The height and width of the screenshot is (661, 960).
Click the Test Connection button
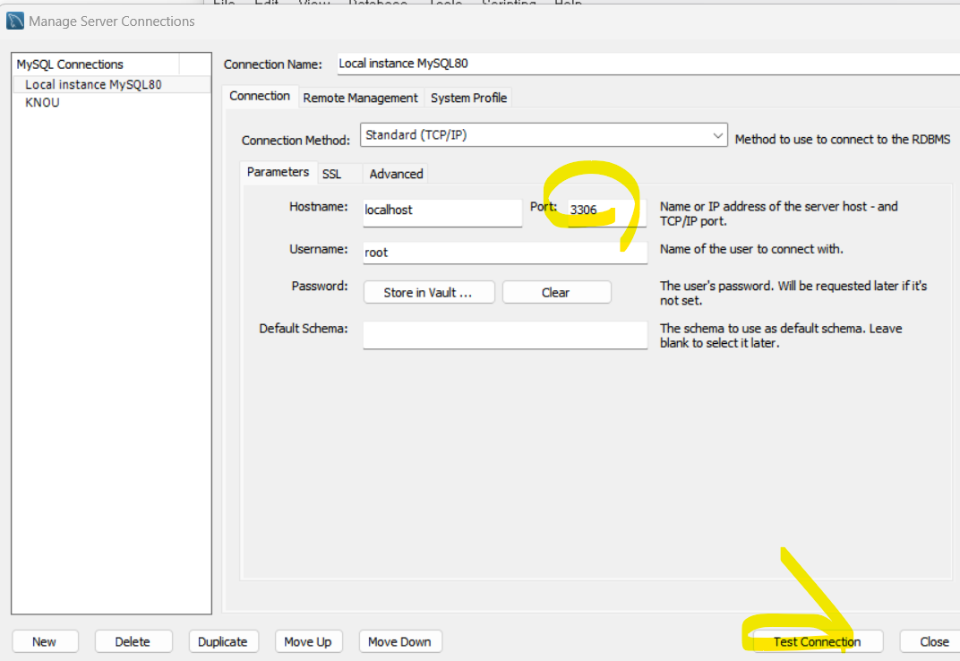tap(818, 641)
